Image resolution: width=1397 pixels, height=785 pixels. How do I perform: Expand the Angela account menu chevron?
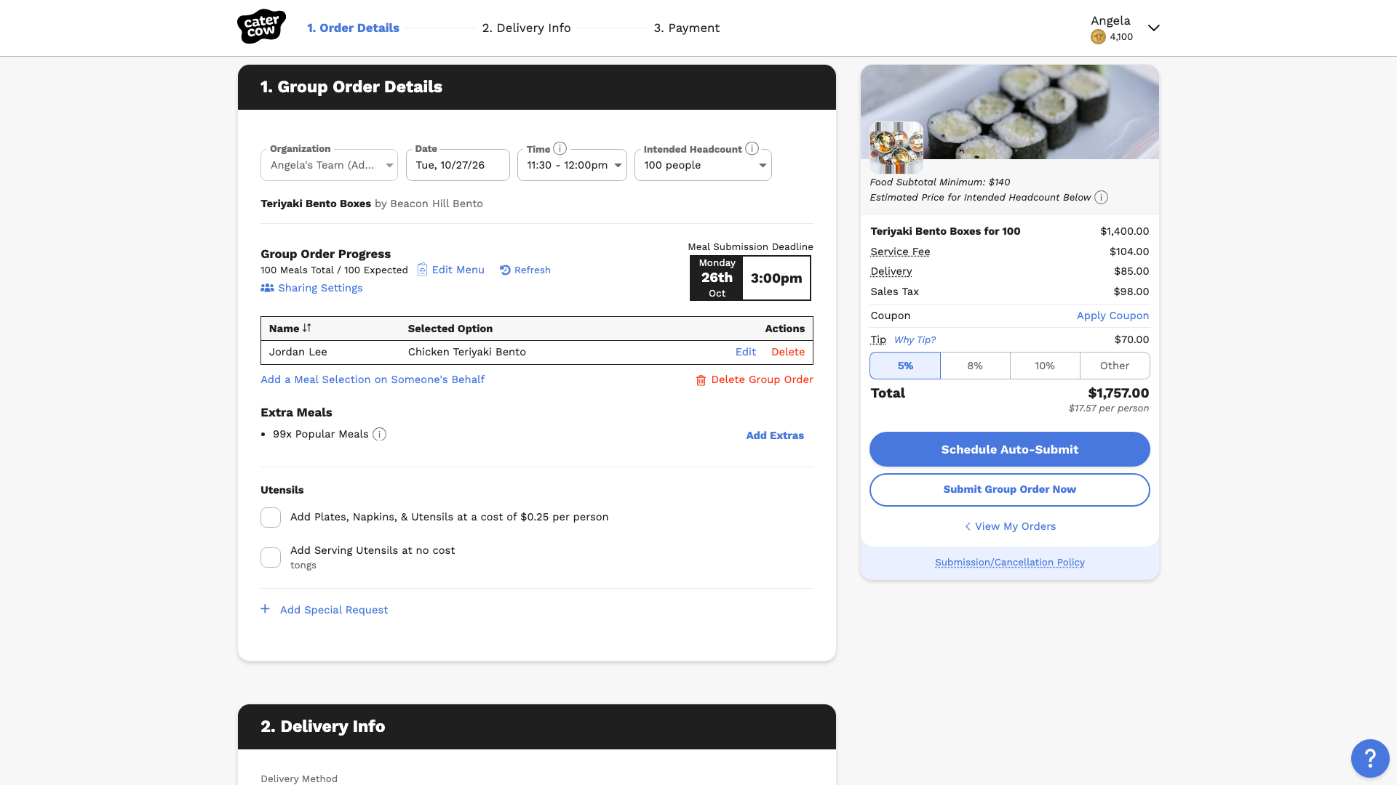click(1153, 28)
